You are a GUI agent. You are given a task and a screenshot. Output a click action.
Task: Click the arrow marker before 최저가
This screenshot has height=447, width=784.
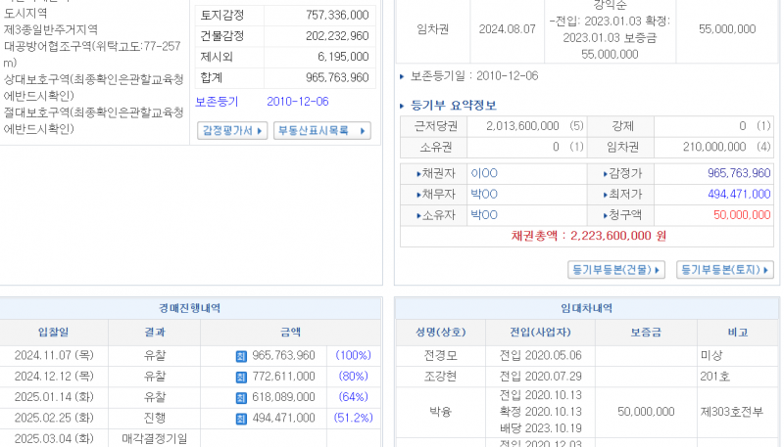coord(606,194)
